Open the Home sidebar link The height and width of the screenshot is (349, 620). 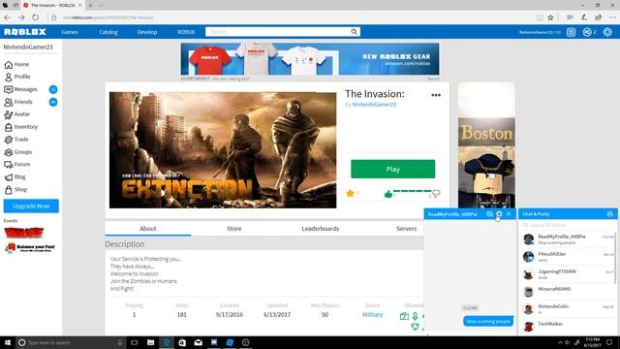point(16,64)
